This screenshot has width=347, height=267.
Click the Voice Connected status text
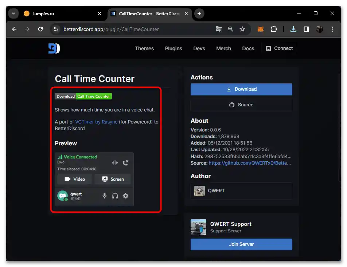tap(80, 157)
